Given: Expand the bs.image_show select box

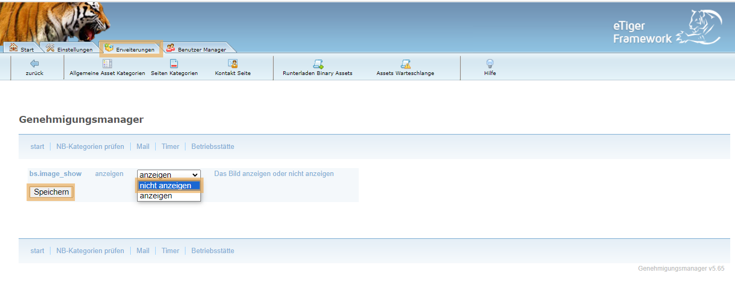Looking at the screenshot, I should tap(169, 174).
